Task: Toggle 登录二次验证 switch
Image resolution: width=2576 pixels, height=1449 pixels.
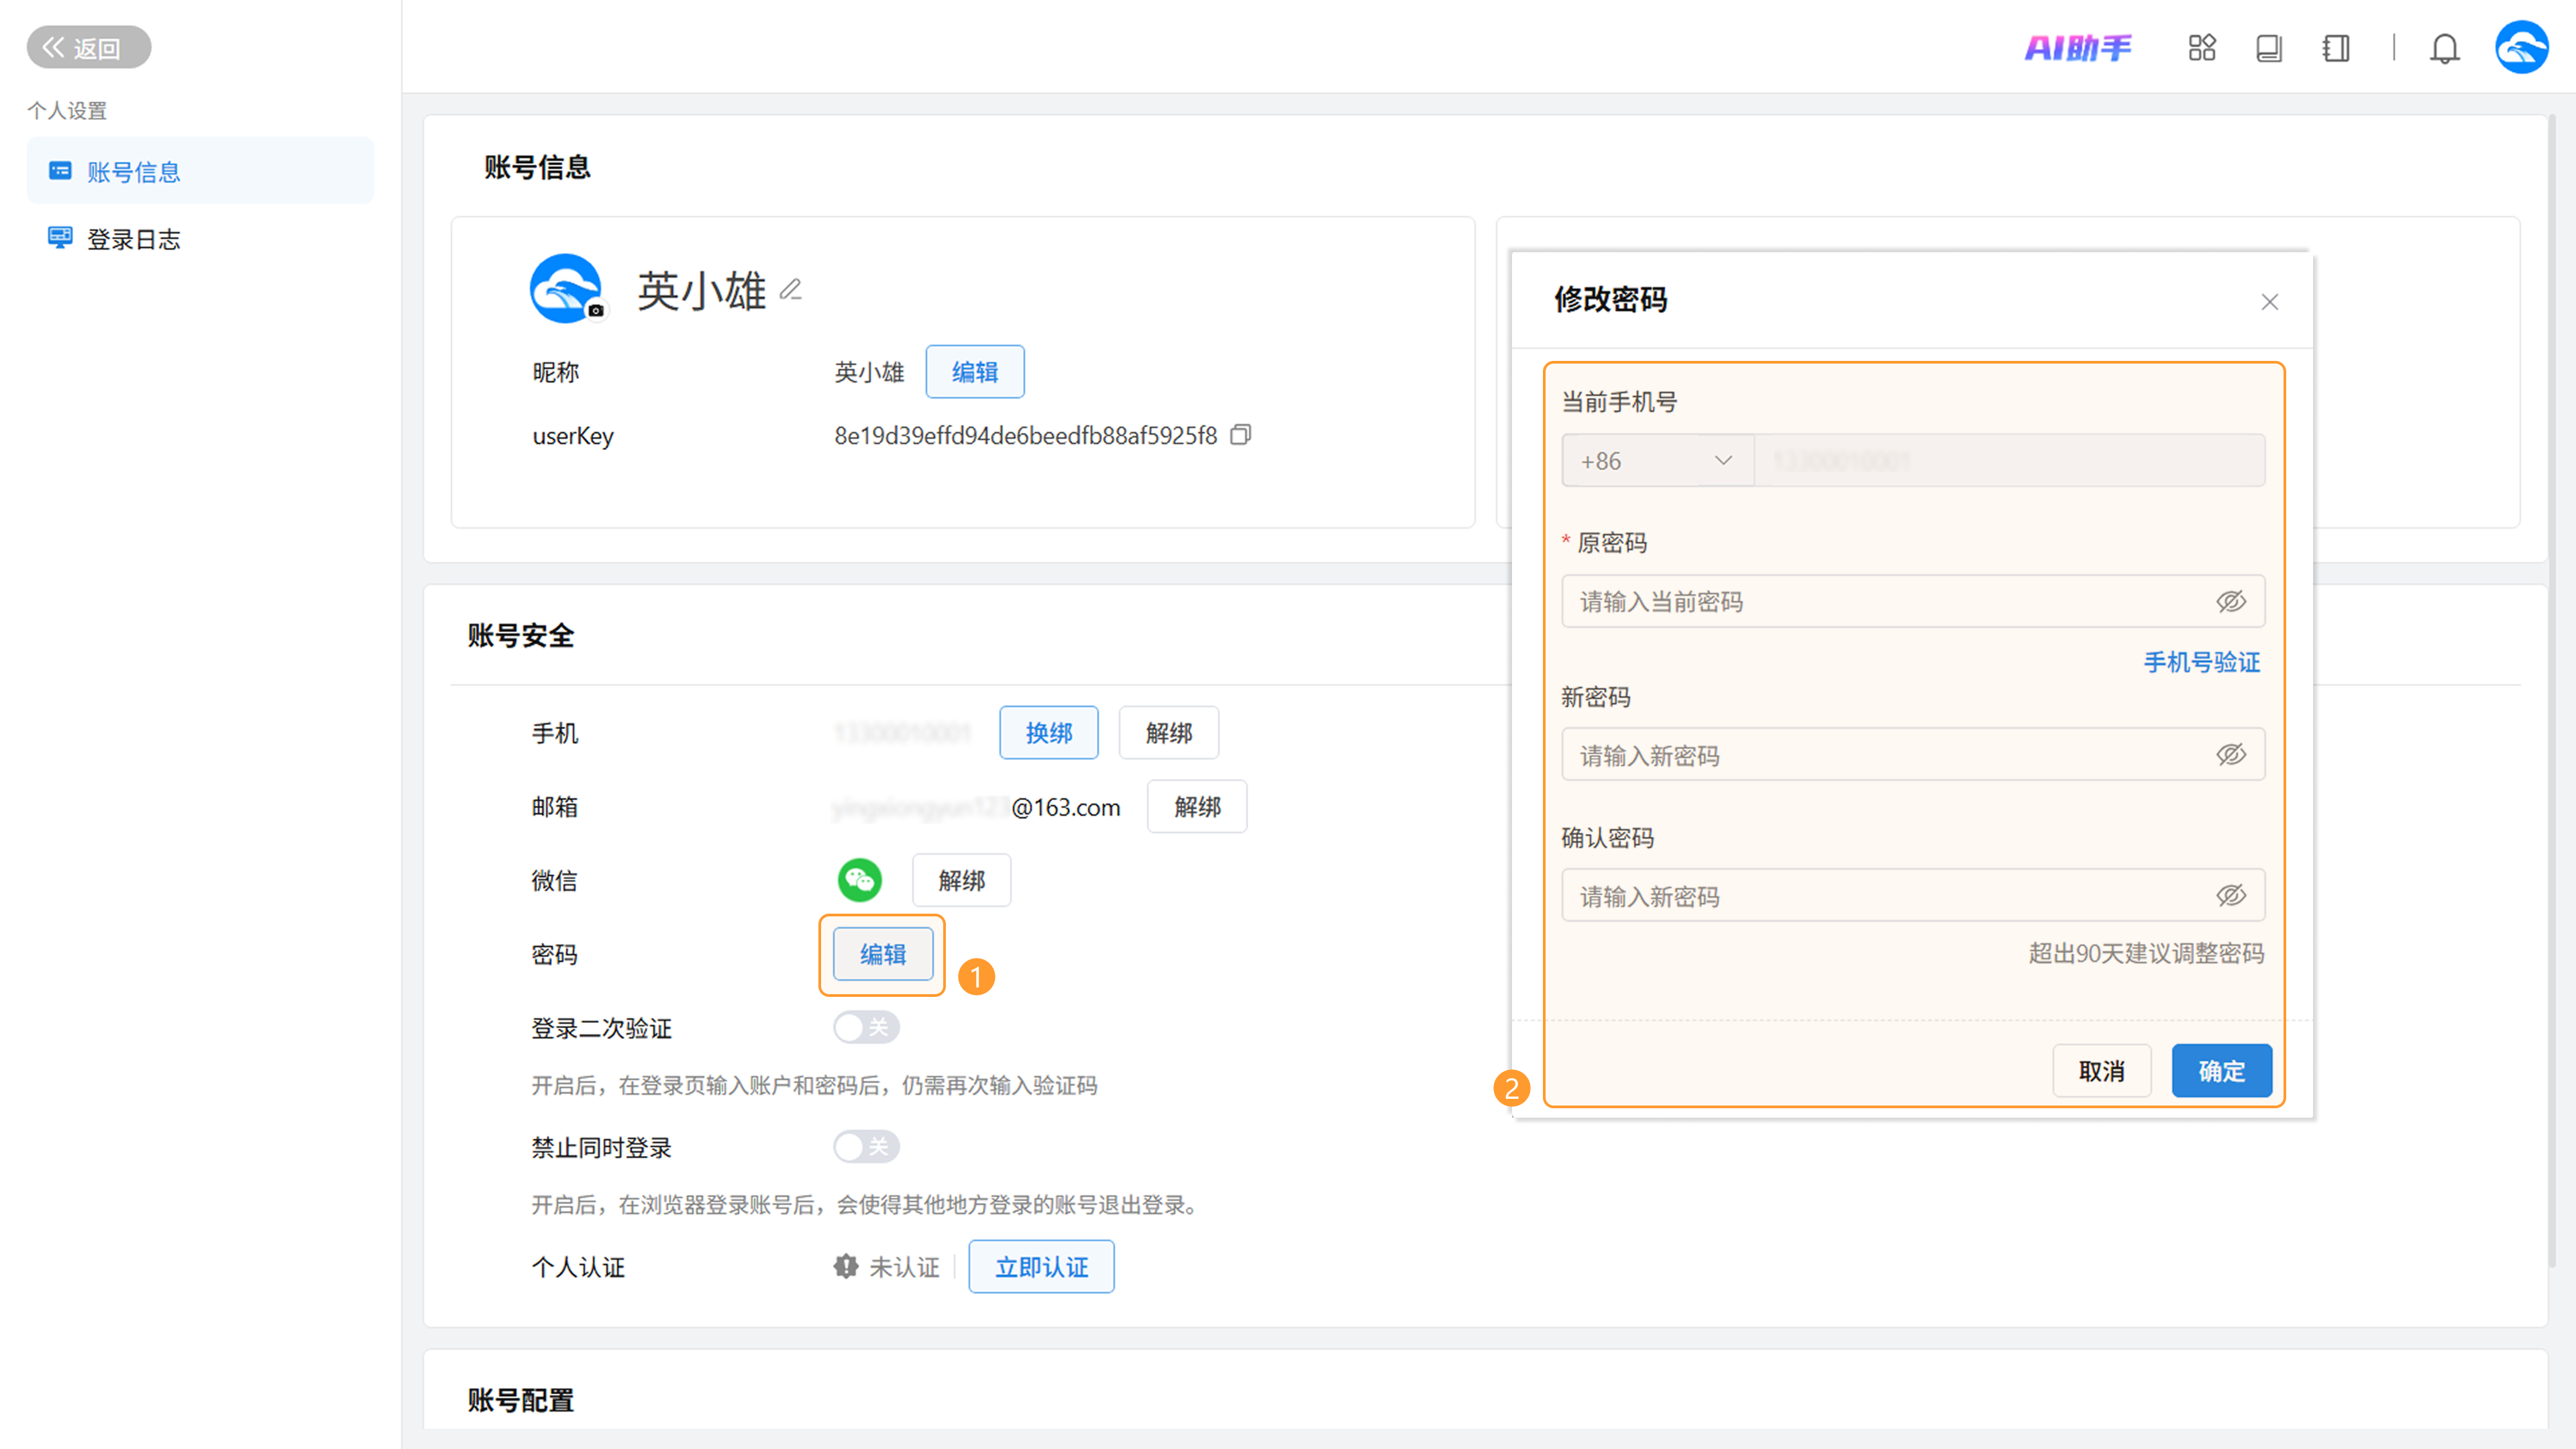Action: point(866,1027)
